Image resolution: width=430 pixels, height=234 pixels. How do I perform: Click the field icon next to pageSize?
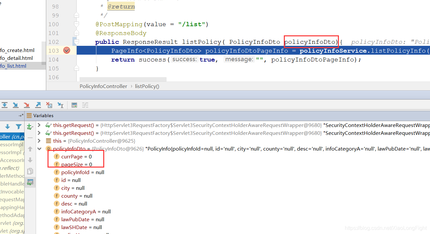click(x=57, y=165)
